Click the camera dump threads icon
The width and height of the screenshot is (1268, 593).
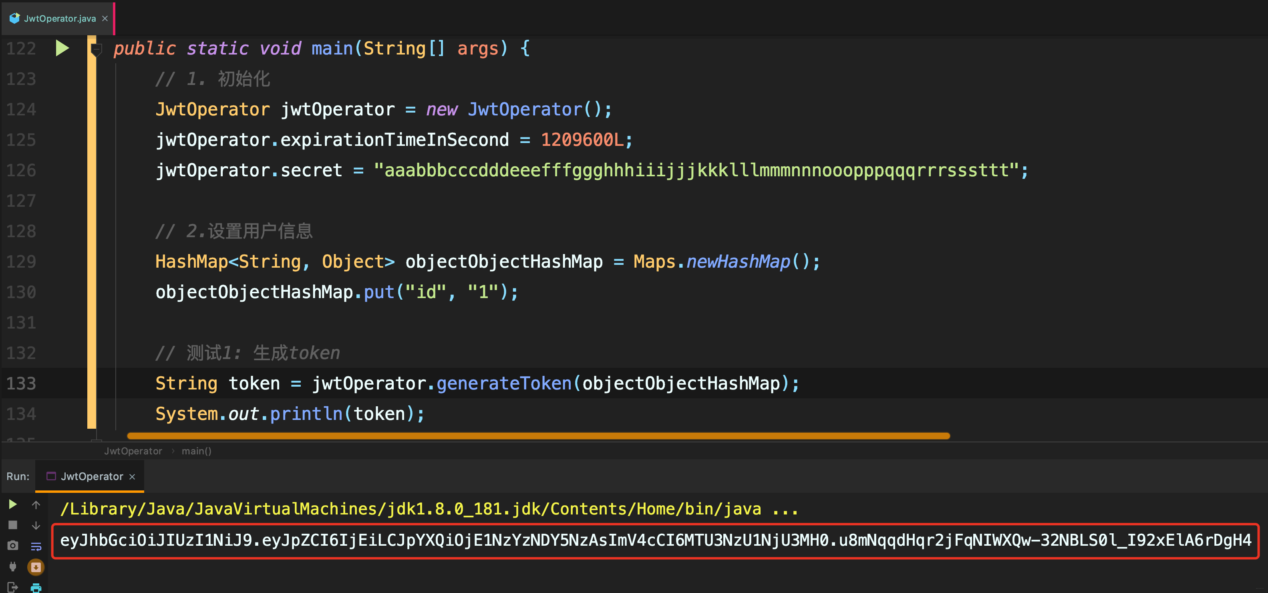(x=13, y=546)
